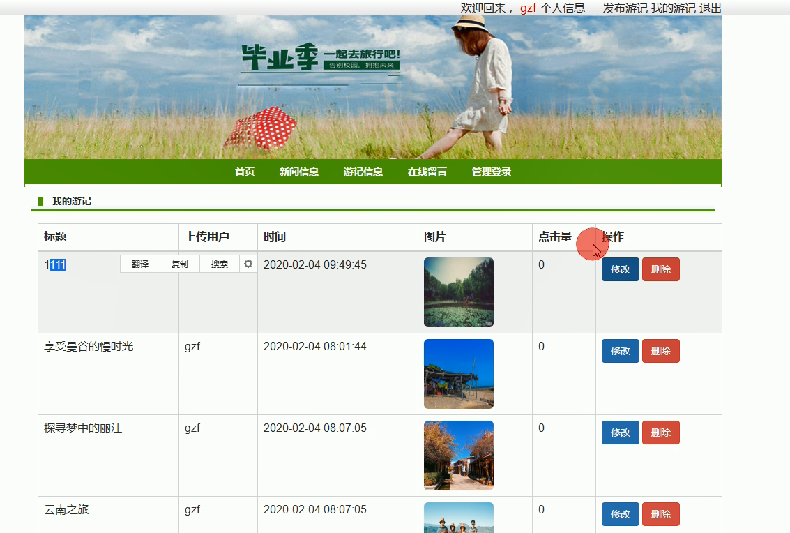Click 我的游记 section heading
Screen dimensions: 790x533
(x=72, y=201)
